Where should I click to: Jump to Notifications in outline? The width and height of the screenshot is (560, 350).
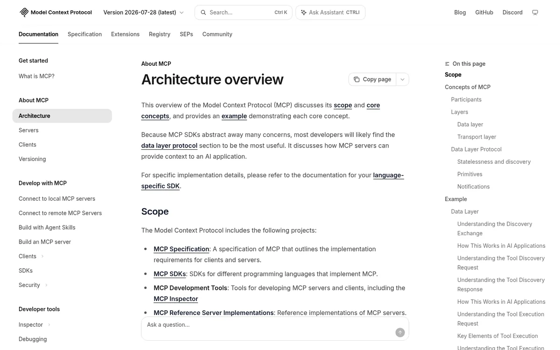pyautogui.click(x=473, y=187)
